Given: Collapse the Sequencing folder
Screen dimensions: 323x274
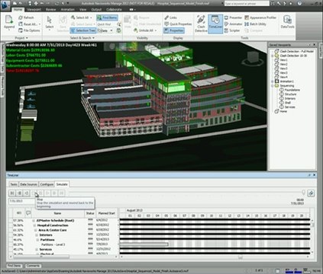Looking at the screenshot, I should (272, 85).
